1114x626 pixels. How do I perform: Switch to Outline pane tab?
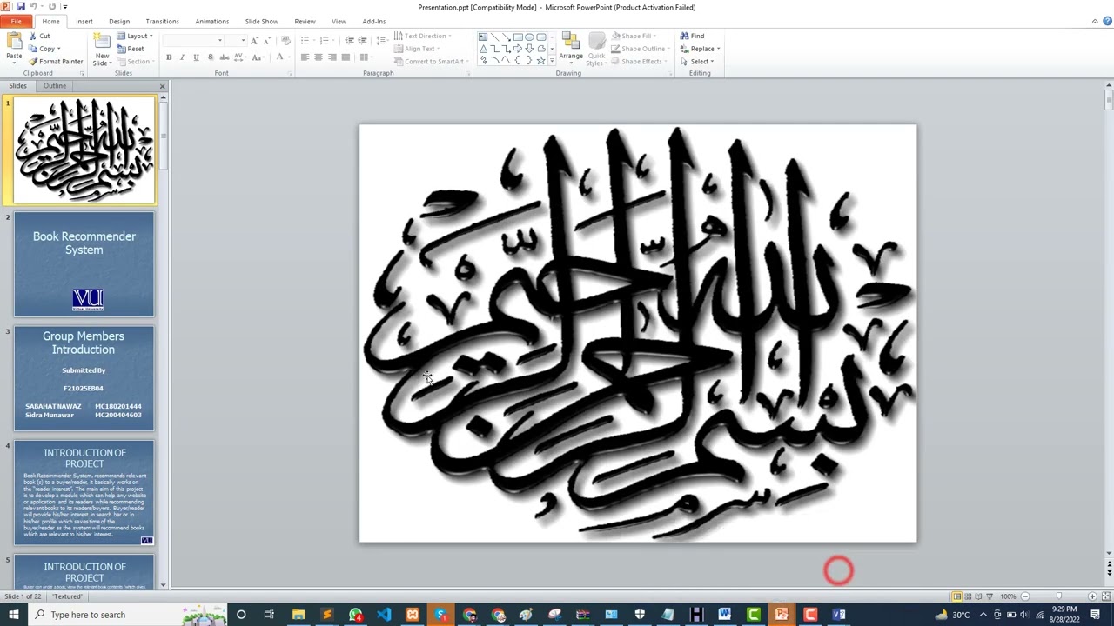[x=55, y=86]
